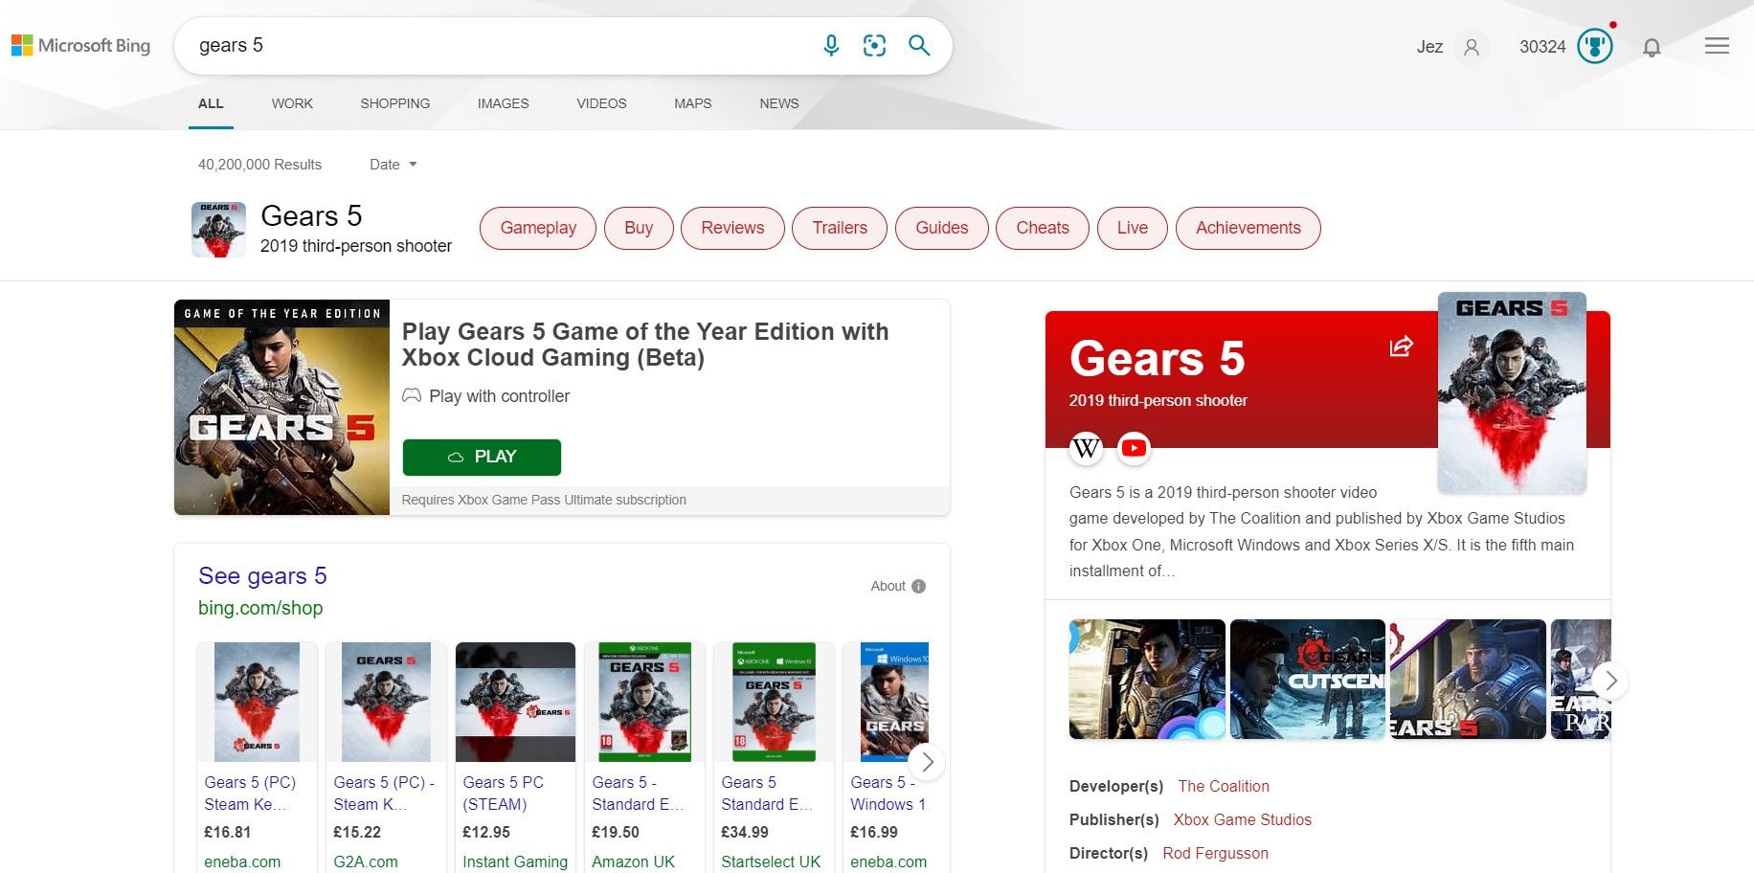Open Microsoft Rewards via the medal icon
The image size is (1754, 873).
pyautogui.click(x=1594, y=45)
